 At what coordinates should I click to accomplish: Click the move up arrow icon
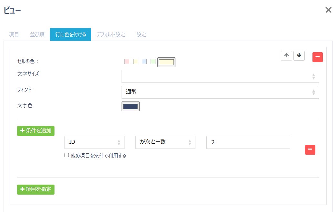click(x=286, y=55)
